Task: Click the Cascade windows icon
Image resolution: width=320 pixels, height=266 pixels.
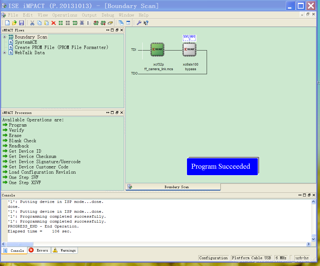Action: point(121,23)
